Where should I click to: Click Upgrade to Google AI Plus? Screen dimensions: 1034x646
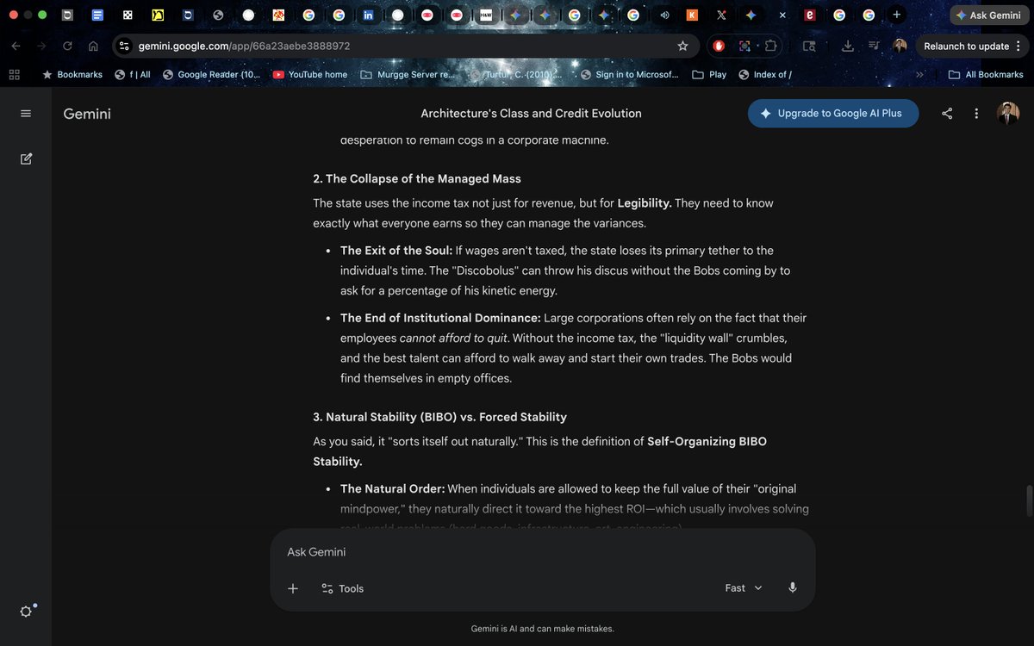pos(833,113)
